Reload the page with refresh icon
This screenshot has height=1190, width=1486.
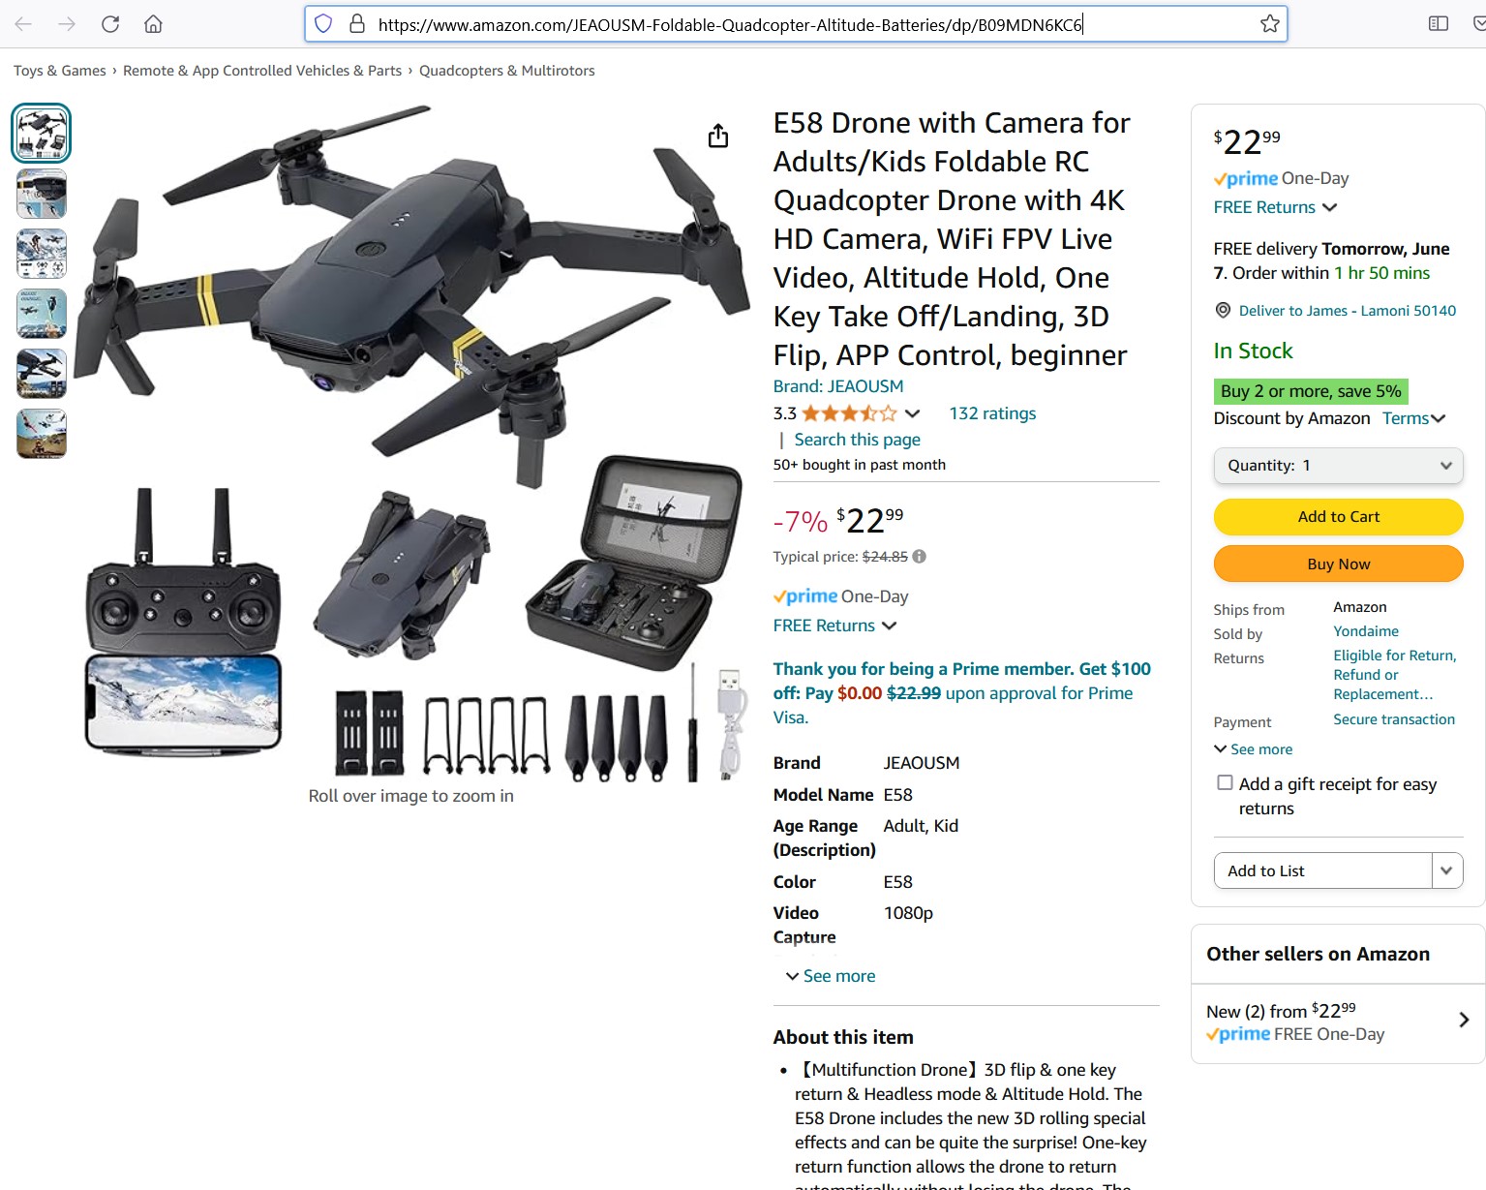click(x=110, y=24)
